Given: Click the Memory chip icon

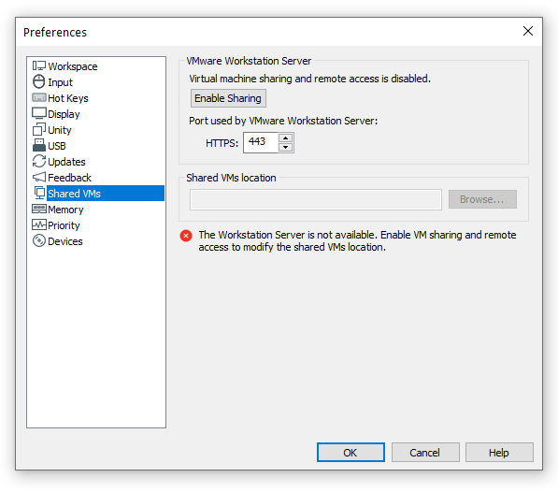Looking at the screenshot, I should [39, 209].
